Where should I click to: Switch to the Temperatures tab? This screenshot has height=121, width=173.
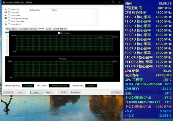click(12, 29)
